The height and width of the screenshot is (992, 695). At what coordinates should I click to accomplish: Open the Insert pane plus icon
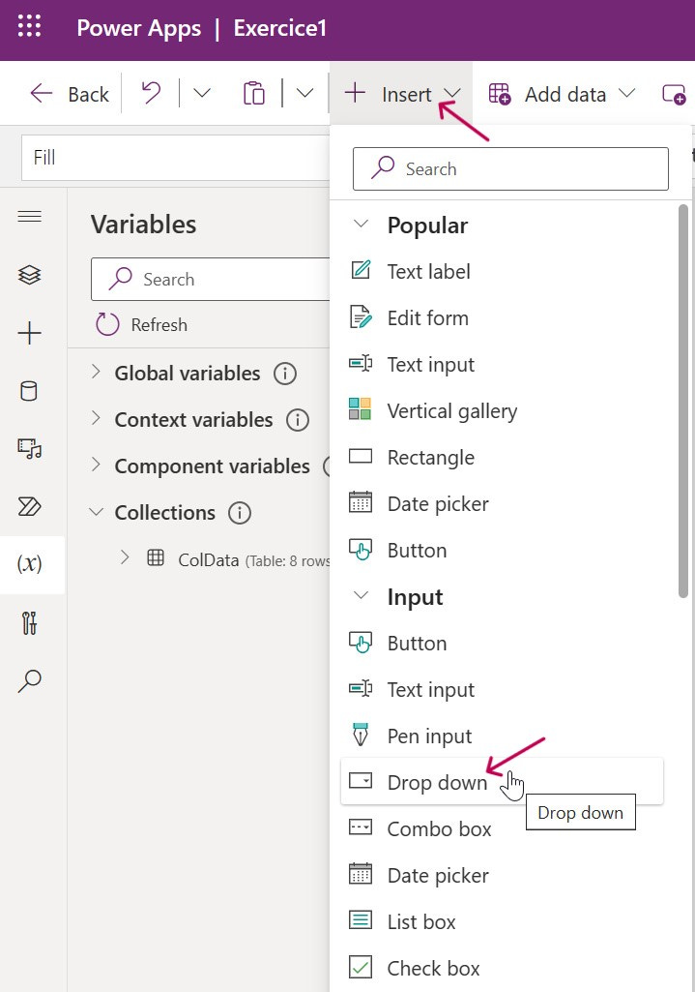click(30, 333)
